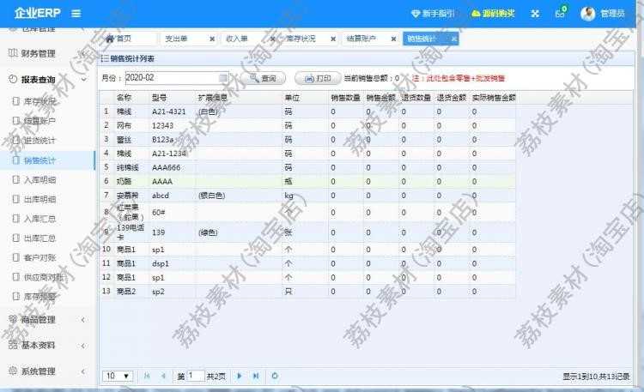Open the 源码购买 link
Screen dimensions: 644x392
(x=493, y=14)
